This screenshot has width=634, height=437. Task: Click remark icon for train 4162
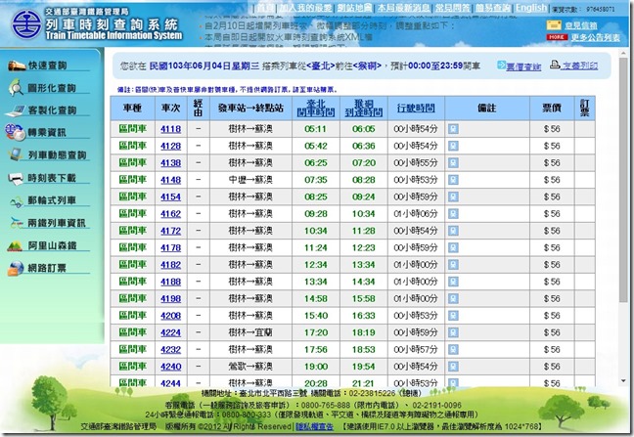pyautogui.click(x=454, y=214)
